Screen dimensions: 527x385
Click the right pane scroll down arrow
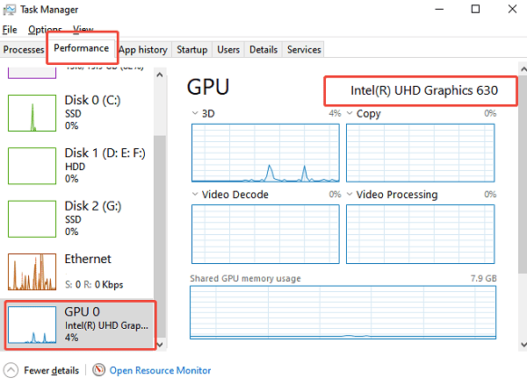(523, 345)
